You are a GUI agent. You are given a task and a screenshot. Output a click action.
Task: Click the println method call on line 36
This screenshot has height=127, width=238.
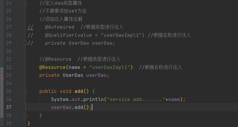pyautogui.click(x=93, y=100)
